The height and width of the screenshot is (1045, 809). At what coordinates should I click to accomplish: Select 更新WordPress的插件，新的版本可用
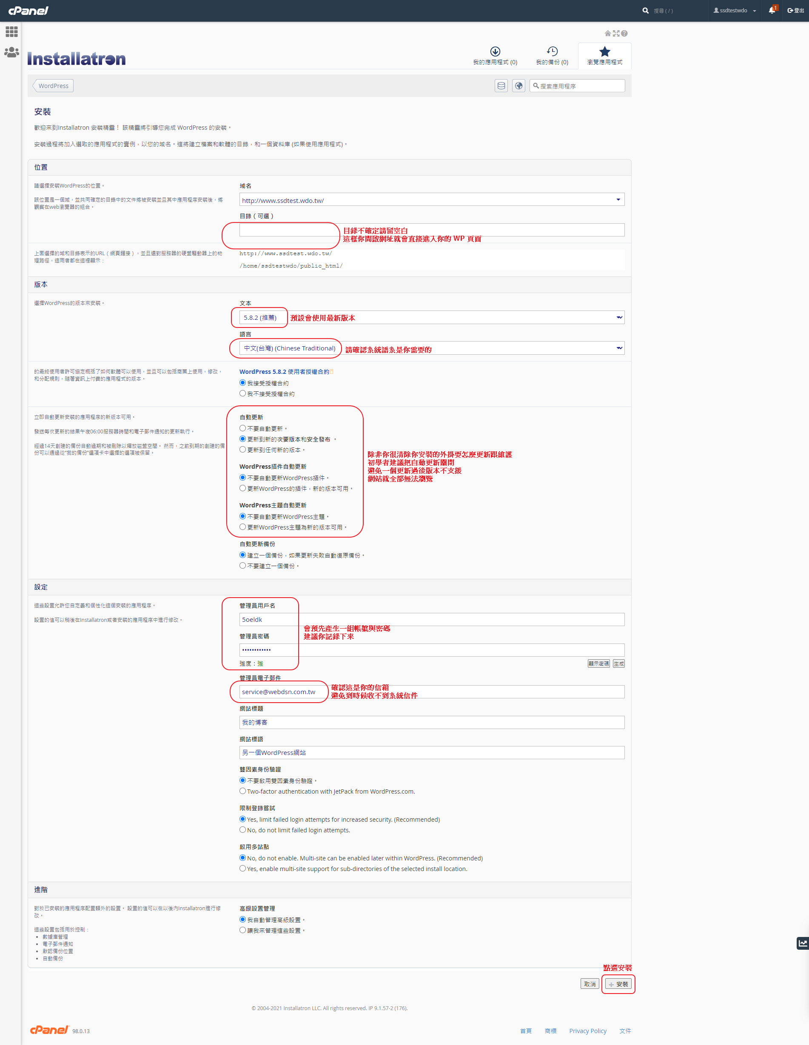242,488
